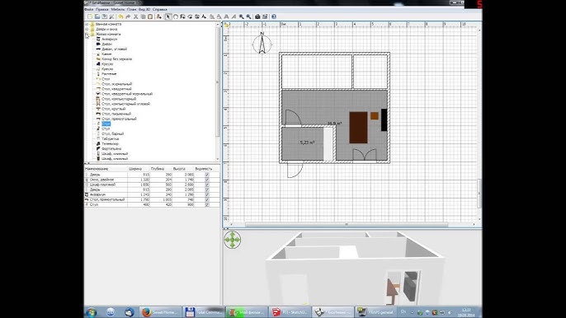566x318 pixels.
Task: Click the Copy toolbar icon
Action: (144, 16)
